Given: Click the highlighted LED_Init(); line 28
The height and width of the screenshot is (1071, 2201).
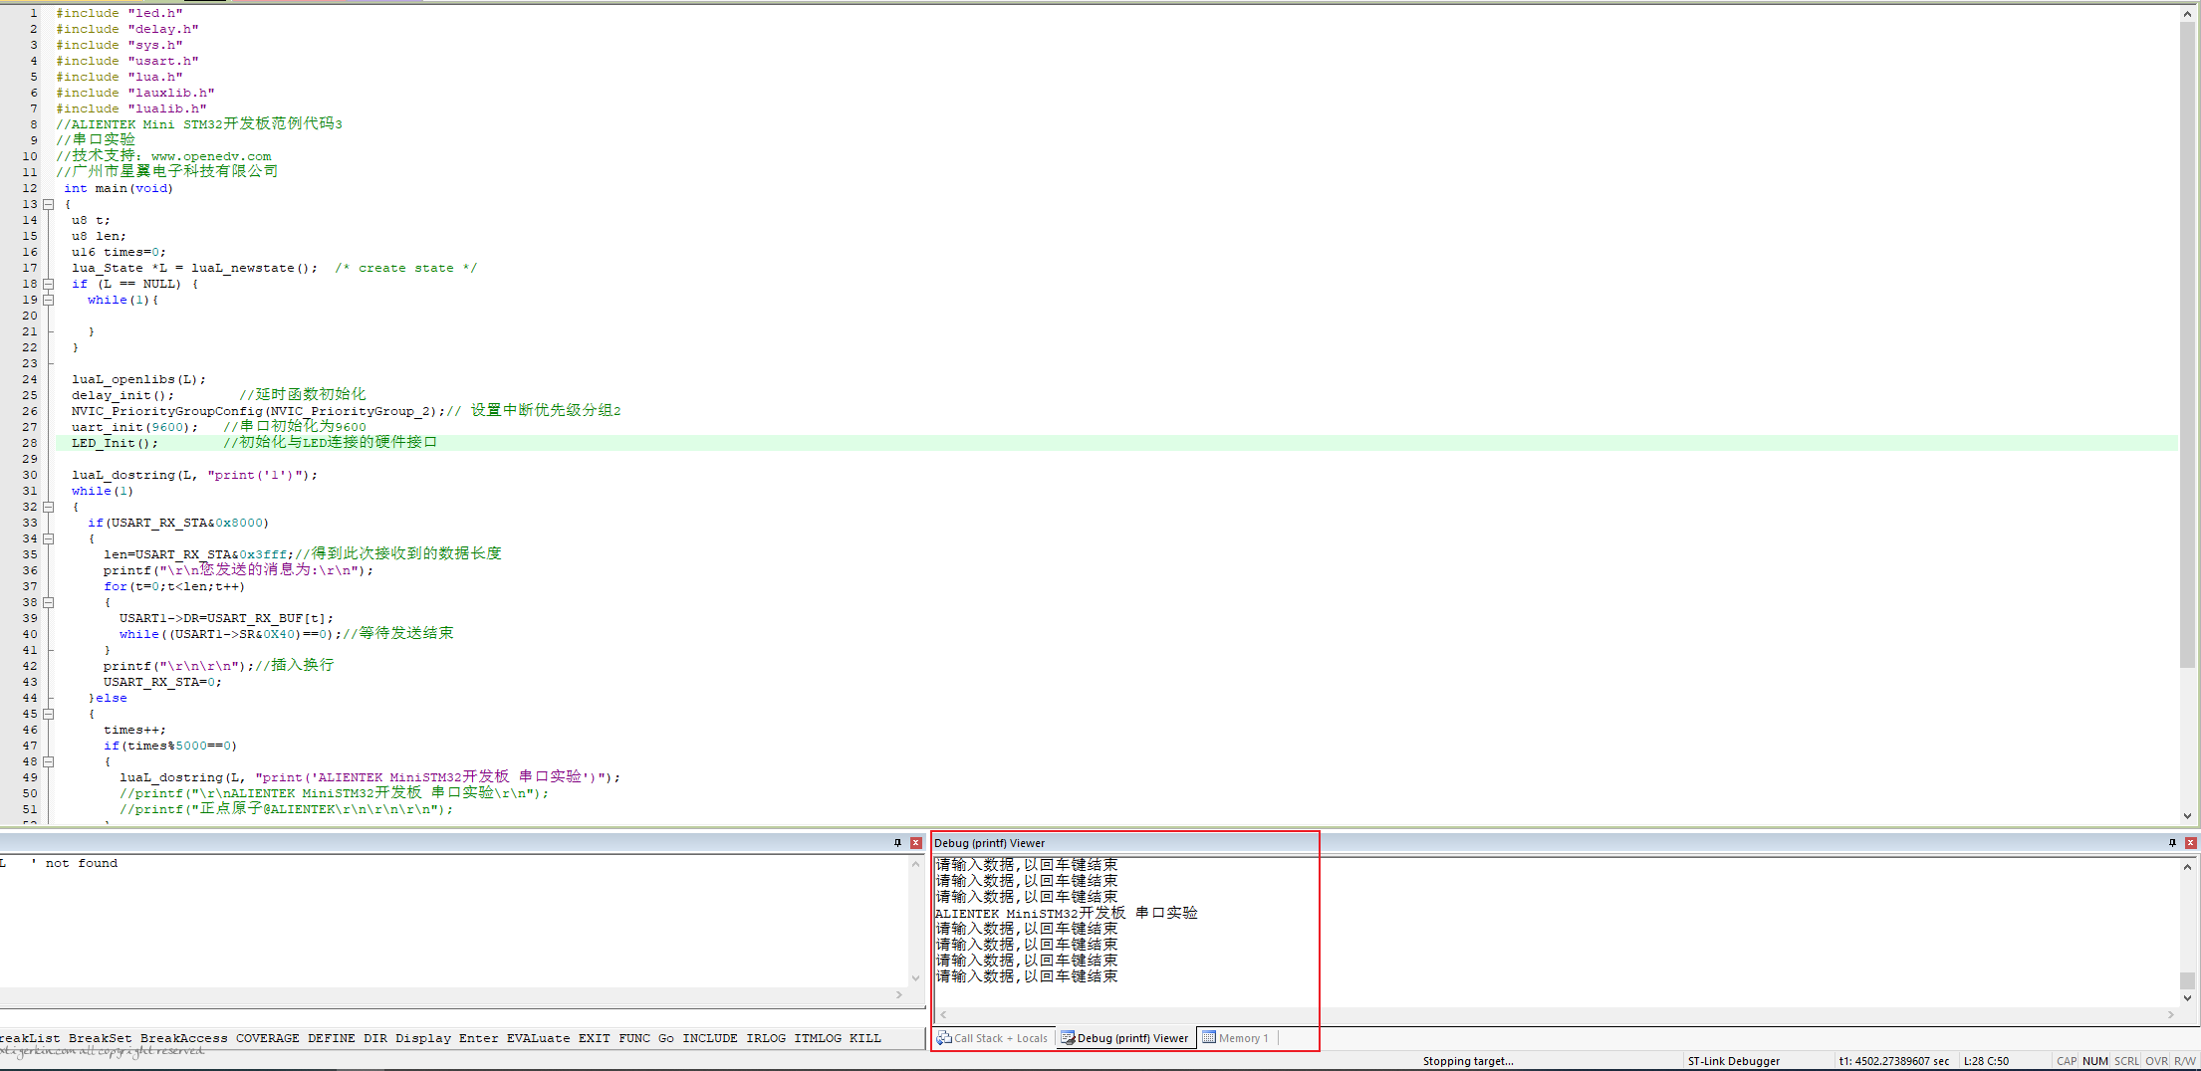Looking at the screenshot, I should point(1115,443).
